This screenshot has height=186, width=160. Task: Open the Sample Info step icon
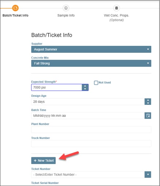pos(66,8)
